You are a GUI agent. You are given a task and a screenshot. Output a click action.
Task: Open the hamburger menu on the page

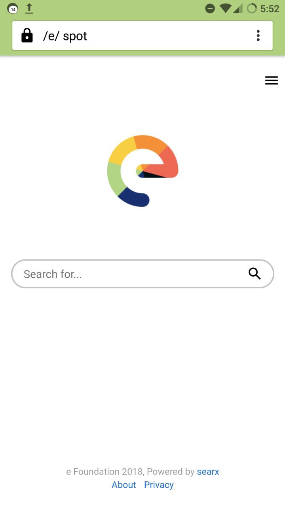pos(271,80)
